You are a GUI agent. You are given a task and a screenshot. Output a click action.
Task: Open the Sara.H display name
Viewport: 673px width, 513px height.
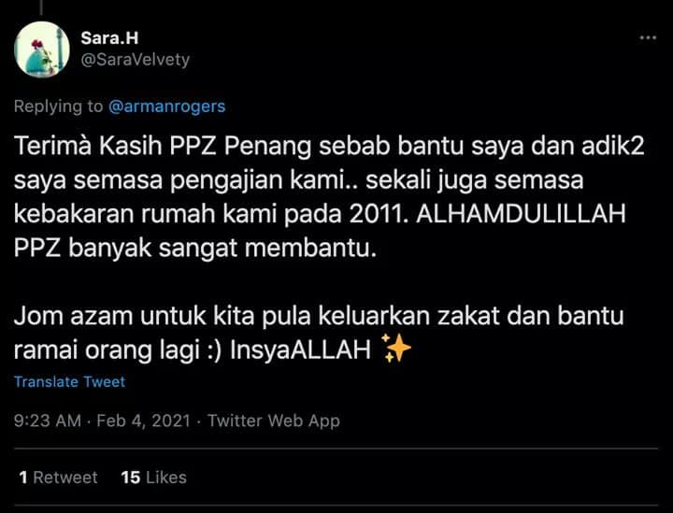(109, 38)
